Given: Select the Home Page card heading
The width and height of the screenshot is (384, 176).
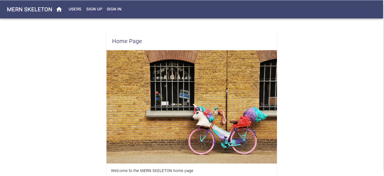Looking at the screenshot, I should coord(127,41).
